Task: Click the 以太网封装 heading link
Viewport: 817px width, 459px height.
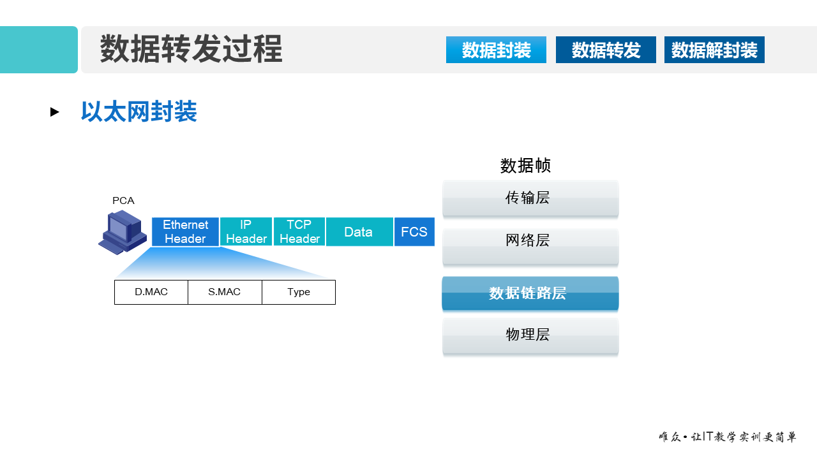Action: [139, 112]
